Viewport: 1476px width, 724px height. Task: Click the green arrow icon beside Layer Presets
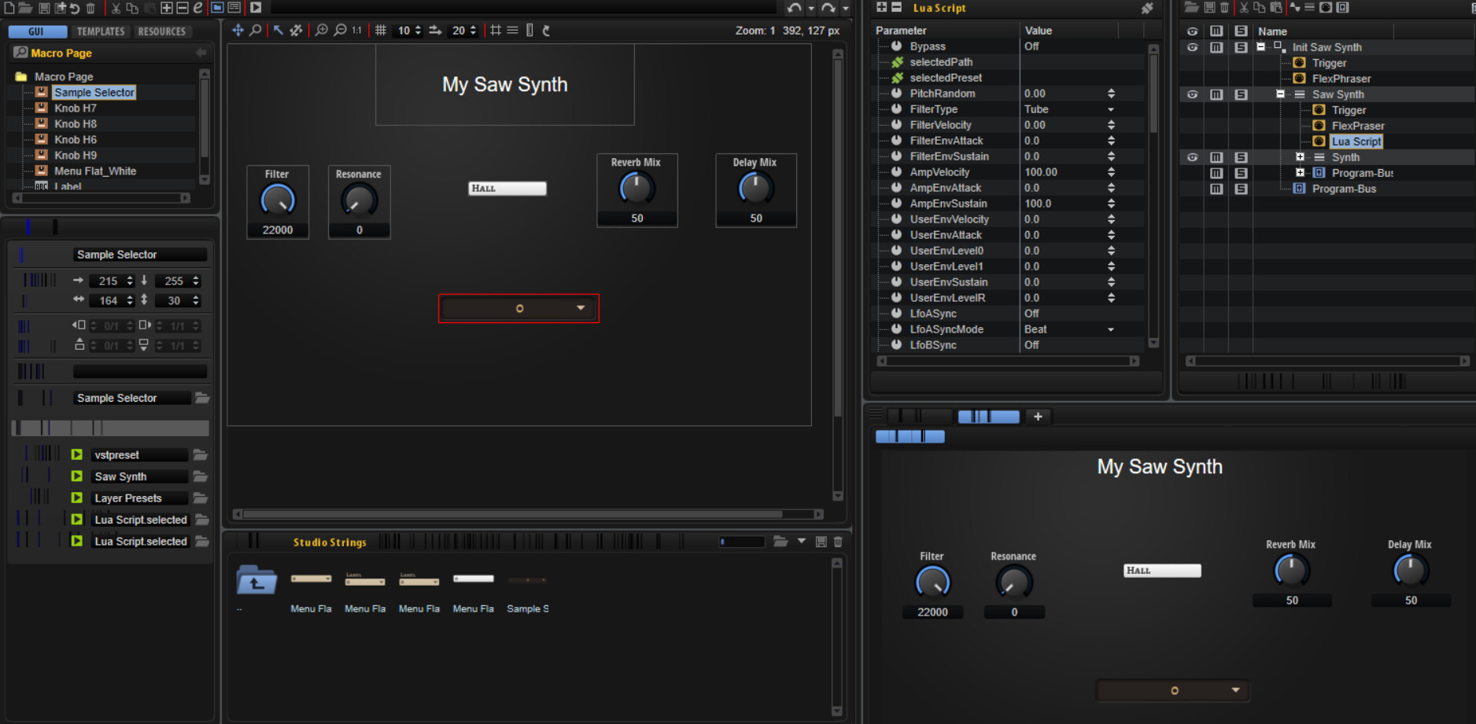coord(77,498)
